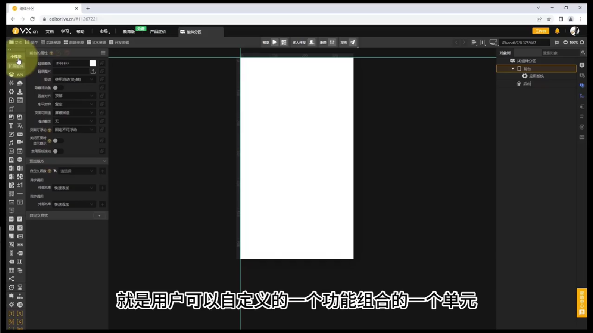Viewport: 593px width, 333px height.
Task: Open horizontal alignment dropdown showing 靠左
Action: tap(75, 104)
